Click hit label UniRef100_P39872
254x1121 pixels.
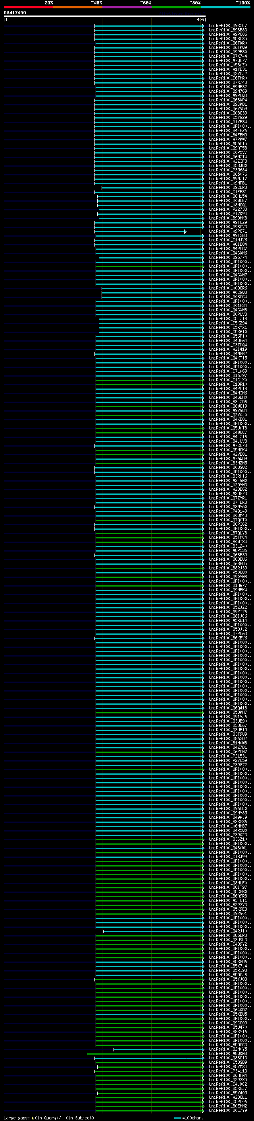[228, 765]
